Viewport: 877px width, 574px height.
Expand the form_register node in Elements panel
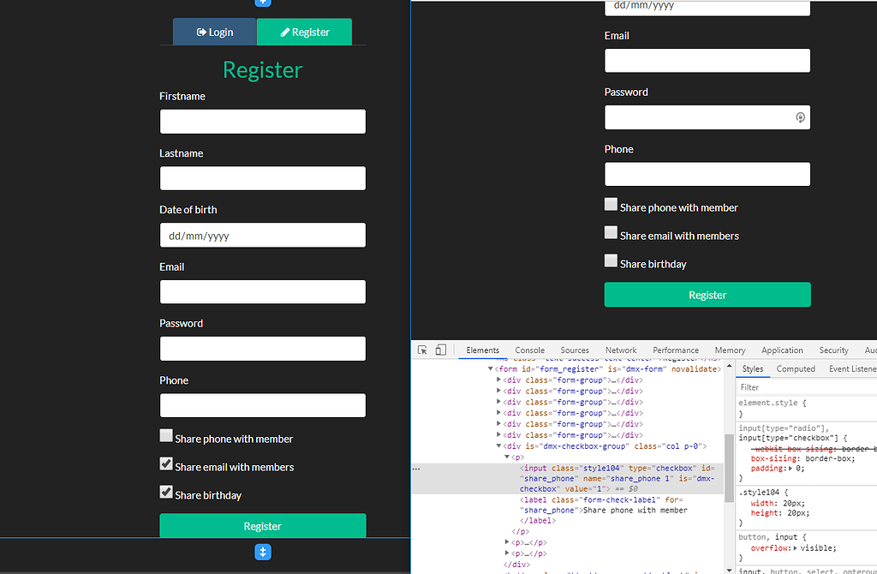click(x=490, y=368)
